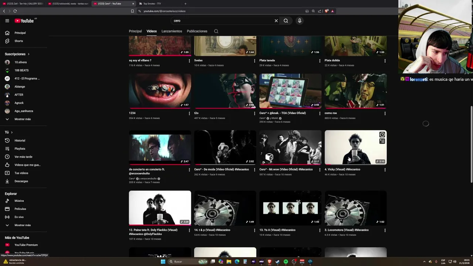The image size is (473, 266).
Task: Open more options for xq soy el villano
Action: coord(189,61)
